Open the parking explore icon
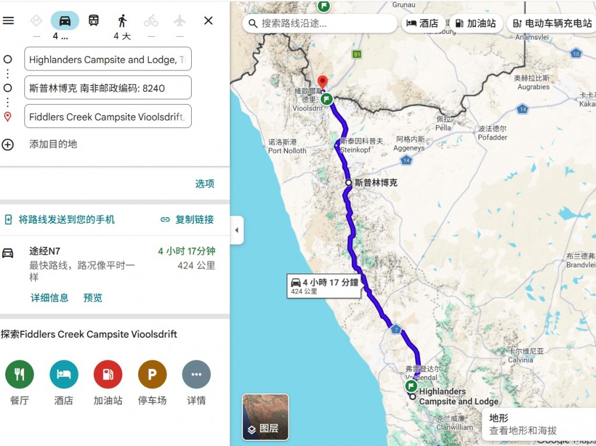The width and height of the screenshot is (596, 446). 152,374
